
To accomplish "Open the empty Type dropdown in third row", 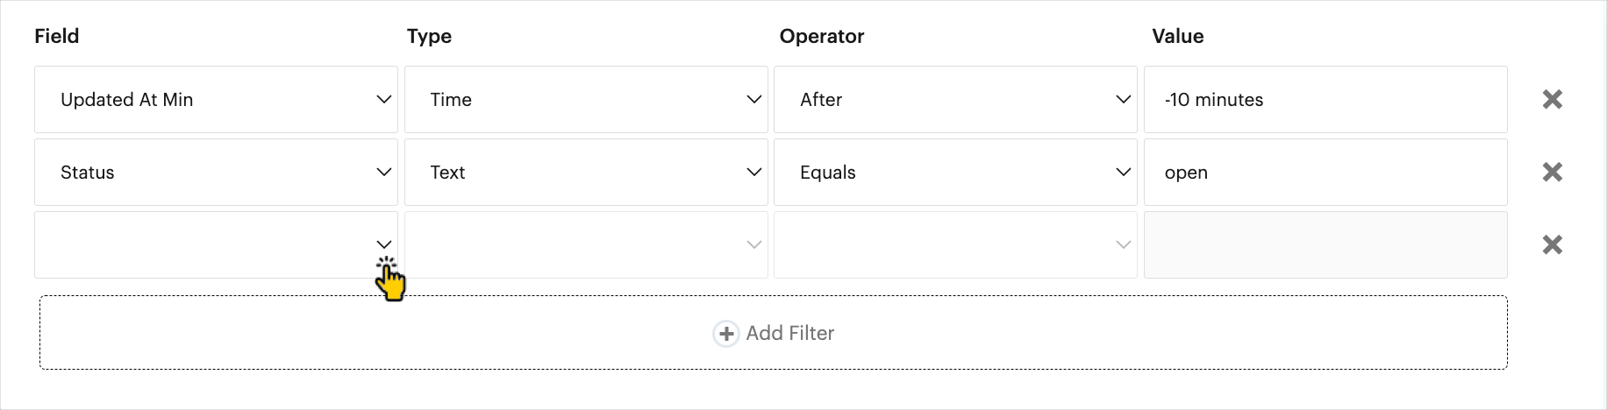I will point(586,245).
